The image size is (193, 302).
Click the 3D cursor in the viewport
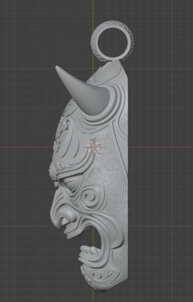pyautogui.click(x=93, y=147)
